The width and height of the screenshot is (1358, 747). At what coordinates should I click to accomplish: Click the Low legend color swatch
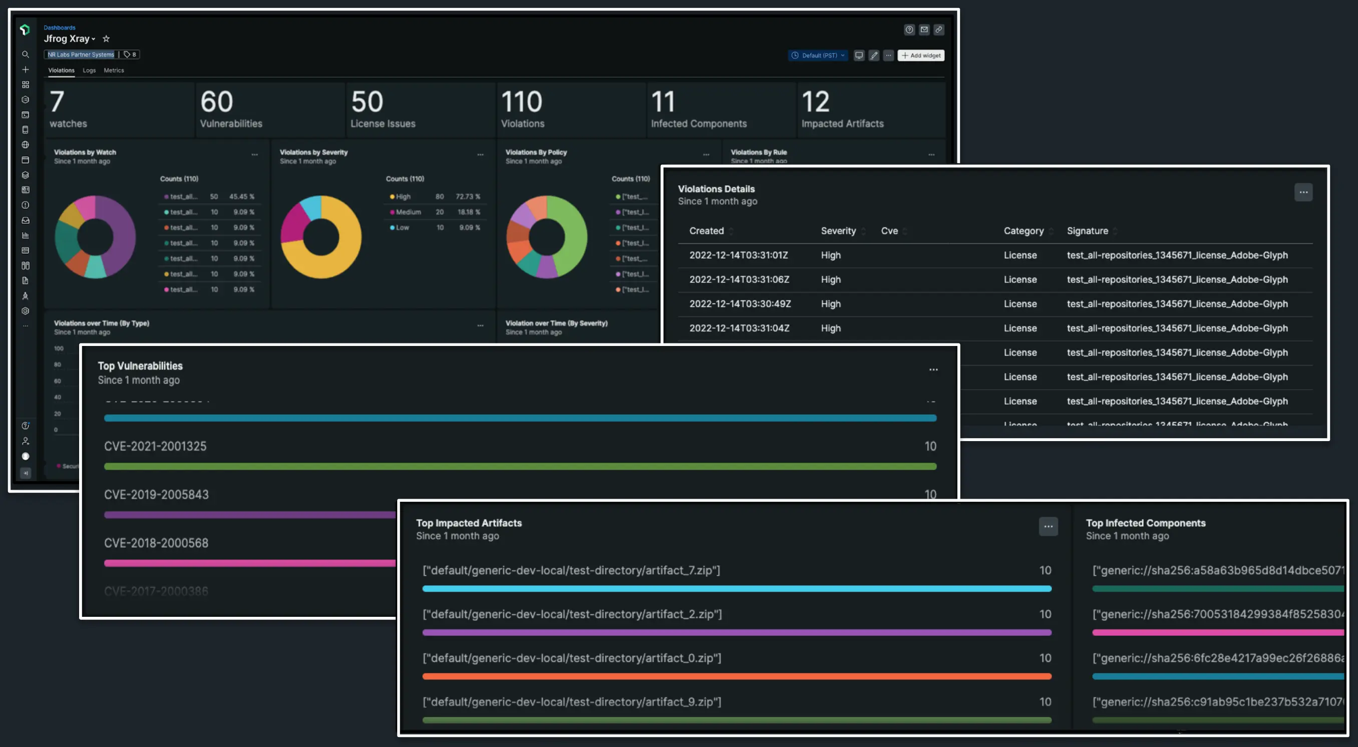(x=393, y=227)
